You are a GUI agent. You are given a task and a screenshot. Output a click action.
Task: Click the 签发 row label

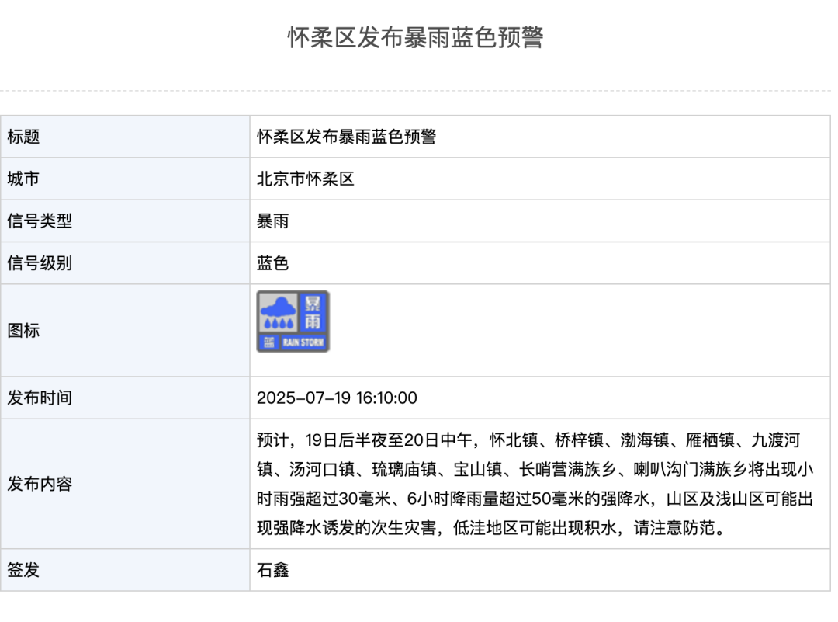23,570
